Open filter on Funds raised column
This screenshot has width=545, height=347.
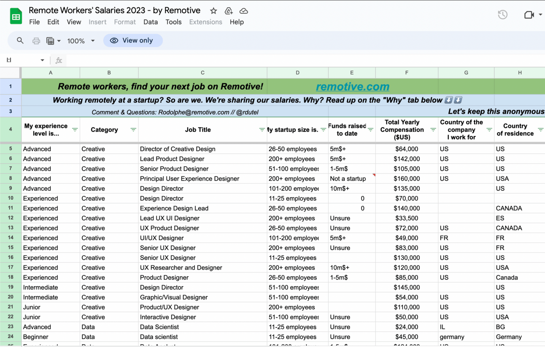370,130
